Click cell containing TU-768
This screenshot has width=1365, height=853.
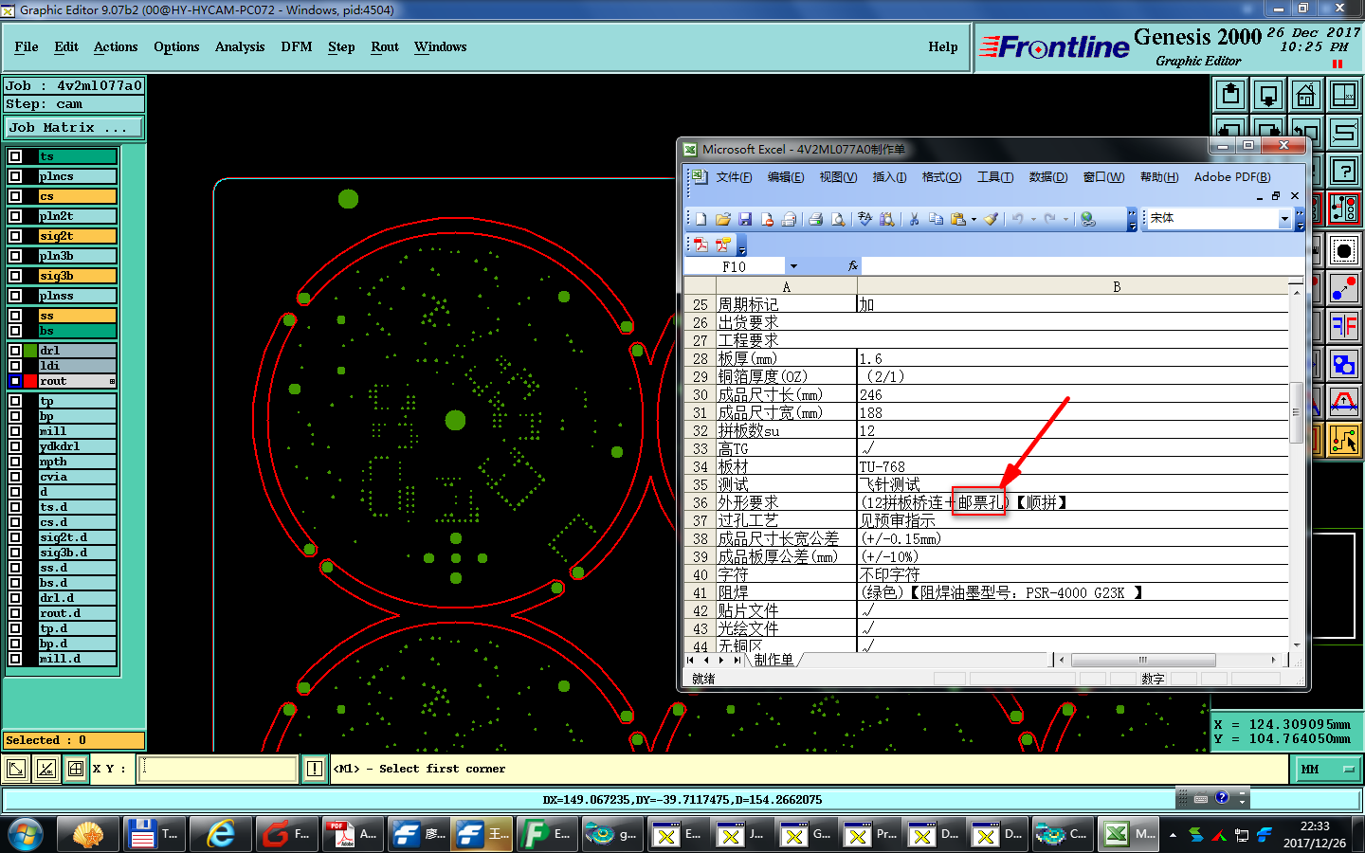pos(1072,466)
